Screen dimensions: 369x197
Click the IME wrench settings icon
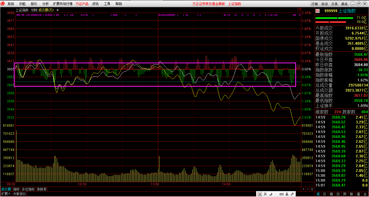(x=292, y=194)
